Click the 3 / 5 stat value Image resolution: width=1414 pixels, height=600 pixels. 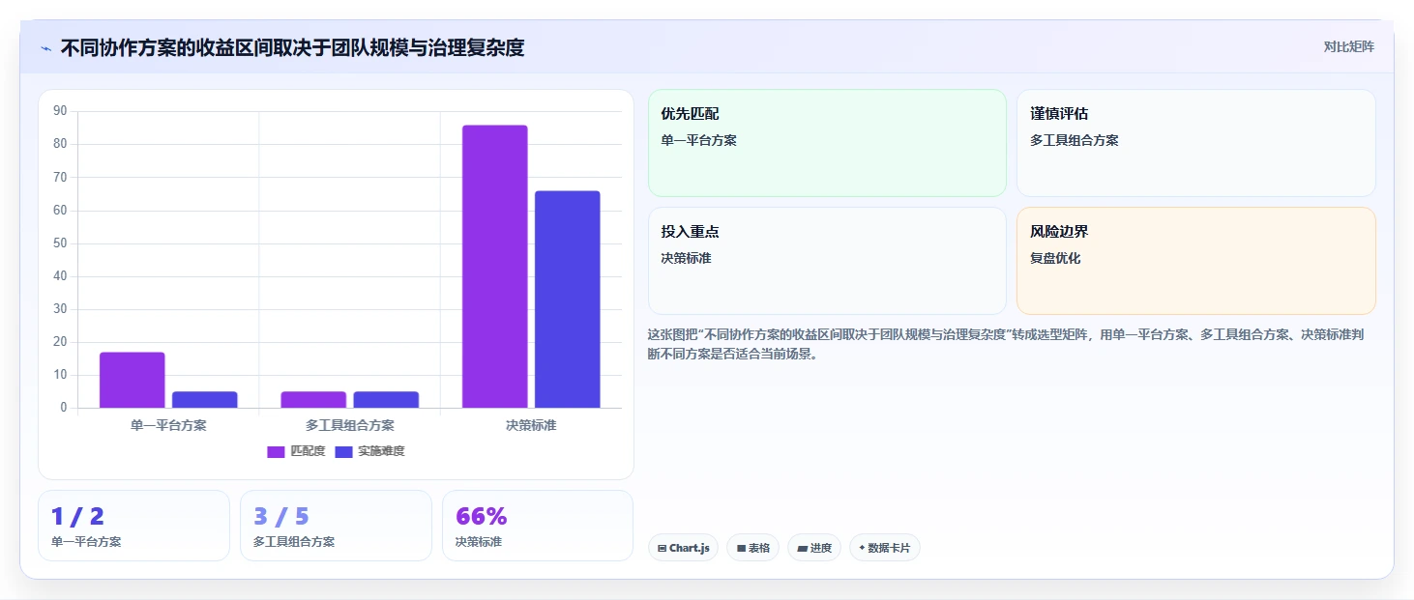281,516
